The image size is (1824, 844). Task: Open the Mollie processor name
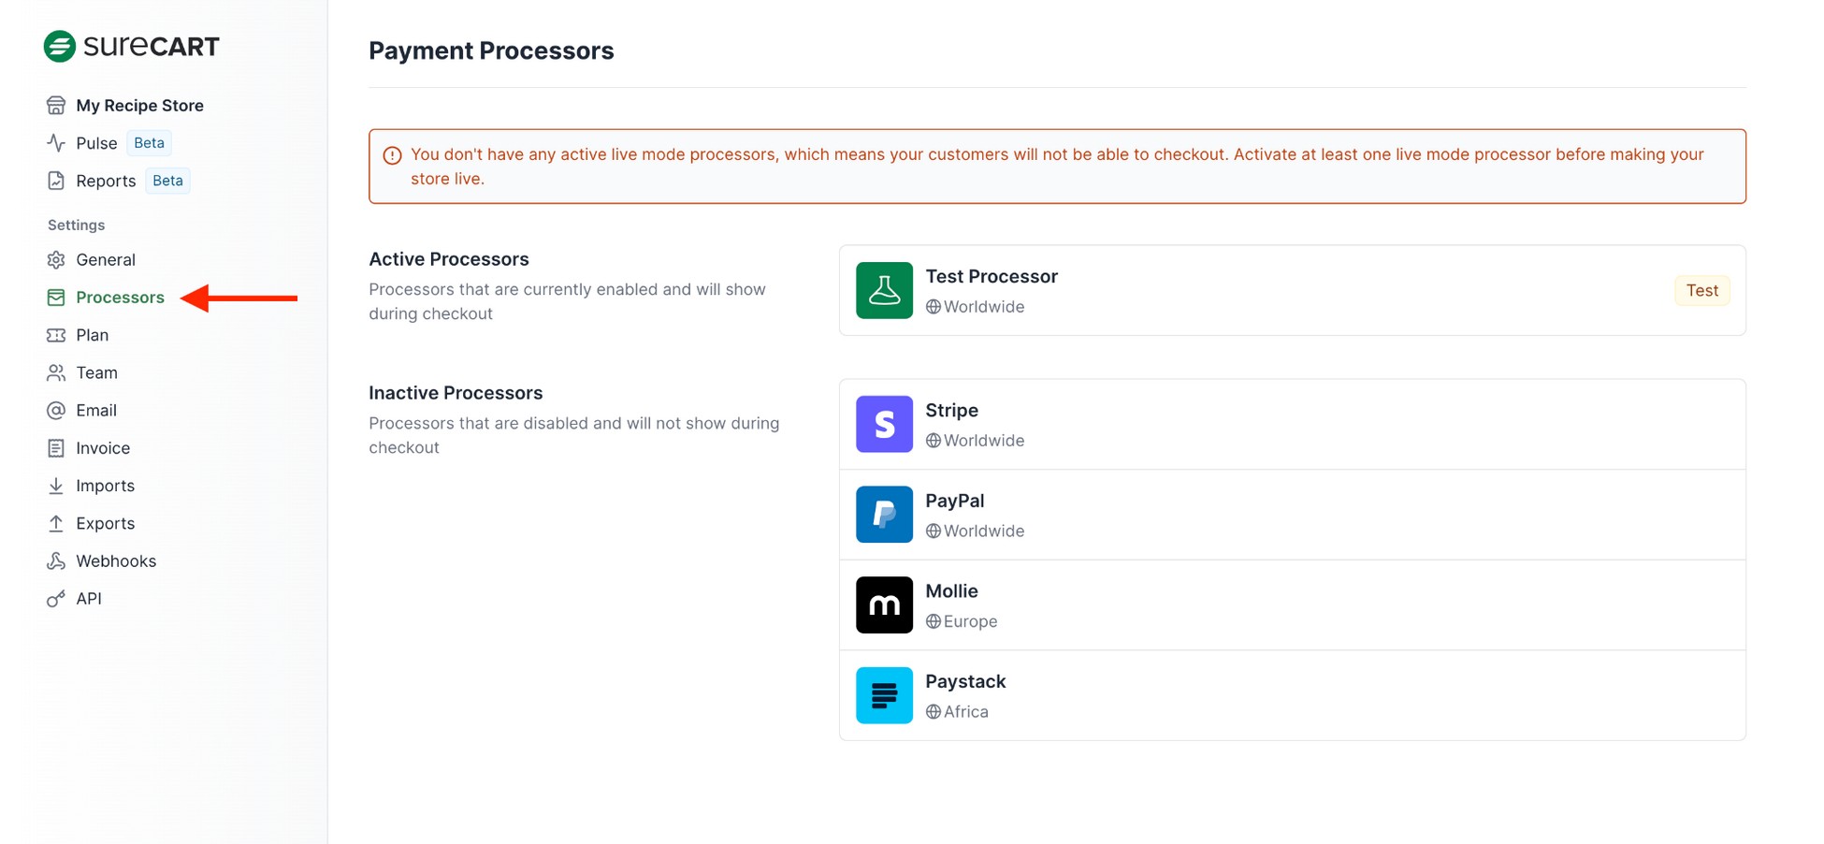click(x=951, y=591)
